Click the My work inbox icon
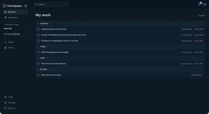This screenshot has width=209, height=114. [x=5, y=12]
